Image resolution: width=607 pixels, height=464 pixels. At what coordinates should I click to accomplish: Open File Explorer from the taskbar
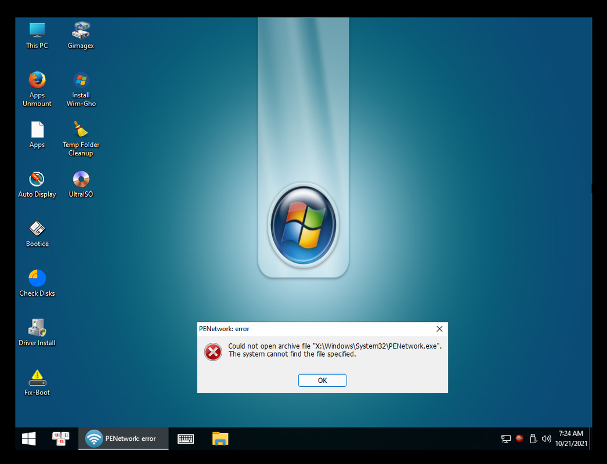point(220,438)
